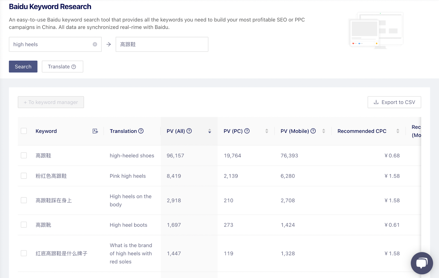
Task: Show the PV (All) help tooltip
Action: click(189, 131)
